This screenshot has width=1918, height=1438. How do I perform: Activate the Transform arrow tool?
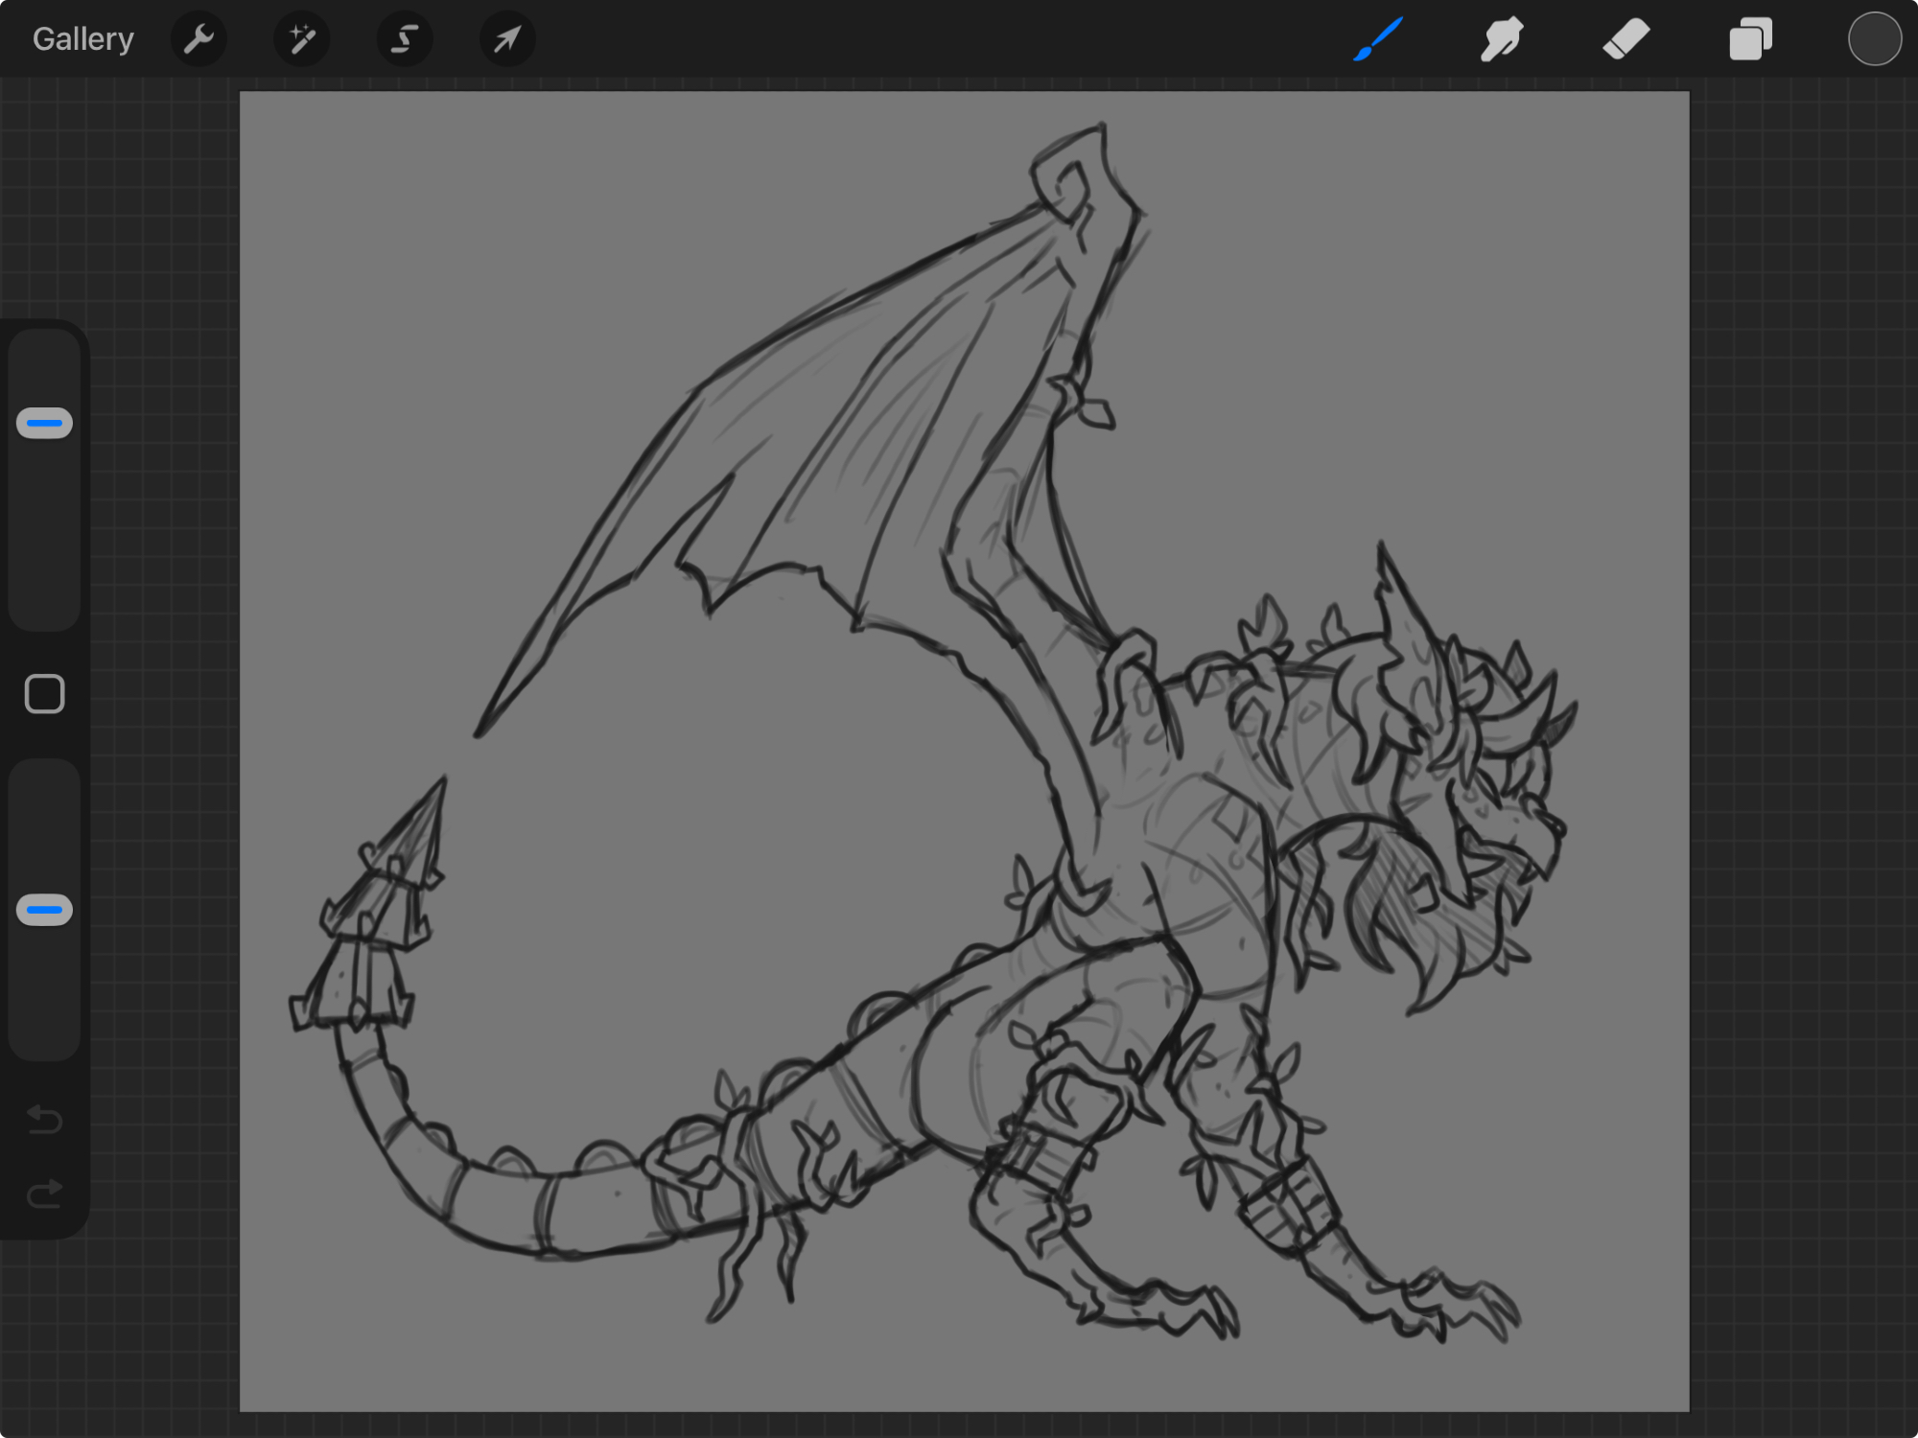pos(506,39)
